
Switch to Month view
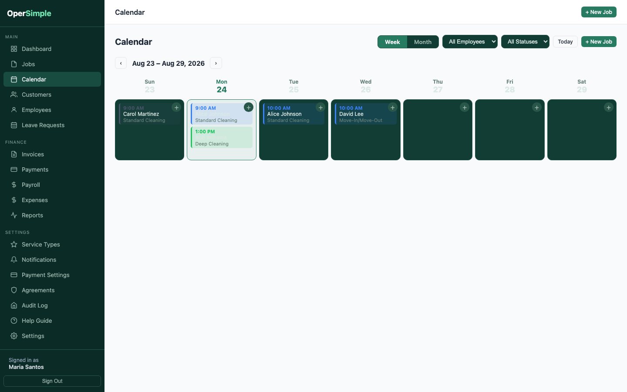tap(423, 42)
